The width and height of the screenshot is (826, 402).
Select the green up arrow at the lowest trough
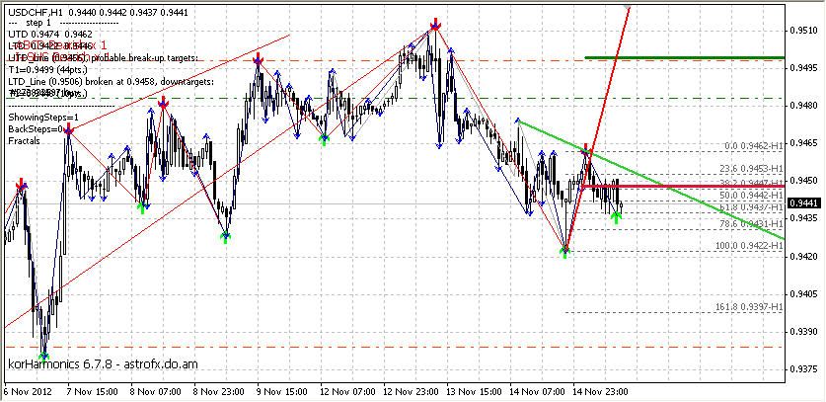coord(43,357)
